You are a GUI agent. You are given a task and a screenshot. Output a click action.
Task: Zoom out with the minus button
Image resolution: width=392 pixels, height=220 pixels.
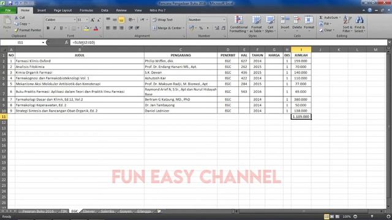355,216
